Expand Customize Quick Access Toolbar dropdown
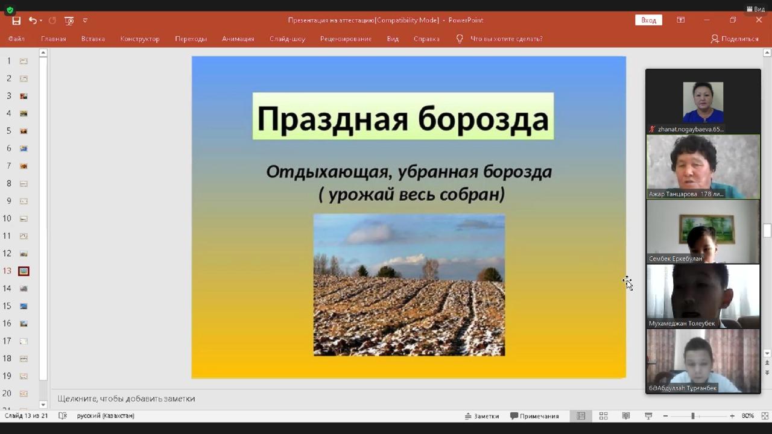This screenshot has width=772, height=434. [x=85, y=20]
